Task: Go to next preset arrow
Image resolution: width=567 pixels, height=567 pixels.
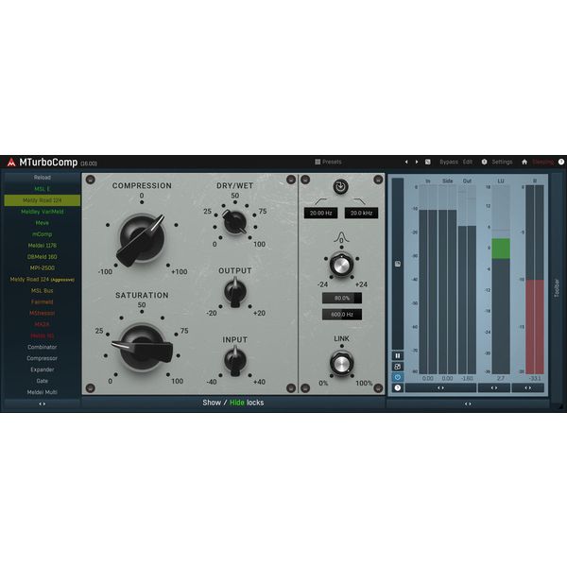Action: click(x=417, y=162)
